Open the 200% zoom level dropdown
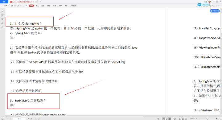Screen dimensions: 222x120 192,119
